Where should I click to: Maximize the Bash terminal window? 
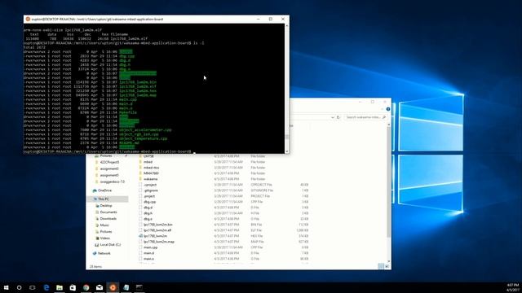(270, 20)
